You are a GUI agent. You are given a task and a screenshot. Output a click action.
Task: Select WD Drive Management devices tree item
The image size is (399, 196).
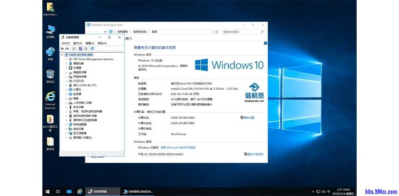93,59
